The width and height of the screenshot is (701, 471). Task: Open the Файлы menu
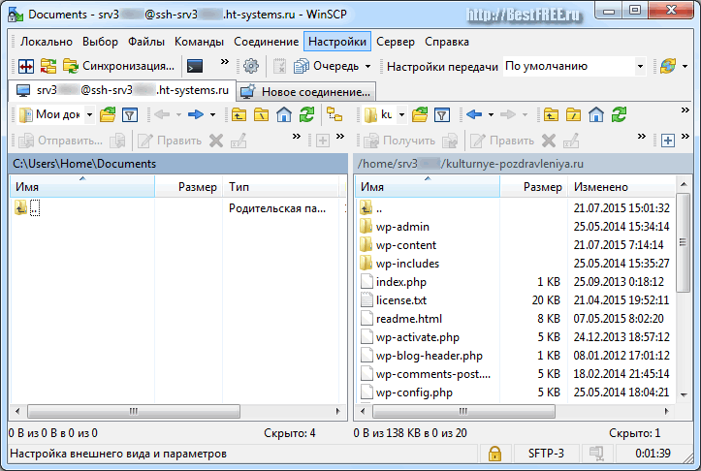pyautogui.click(x=146, y=42)
